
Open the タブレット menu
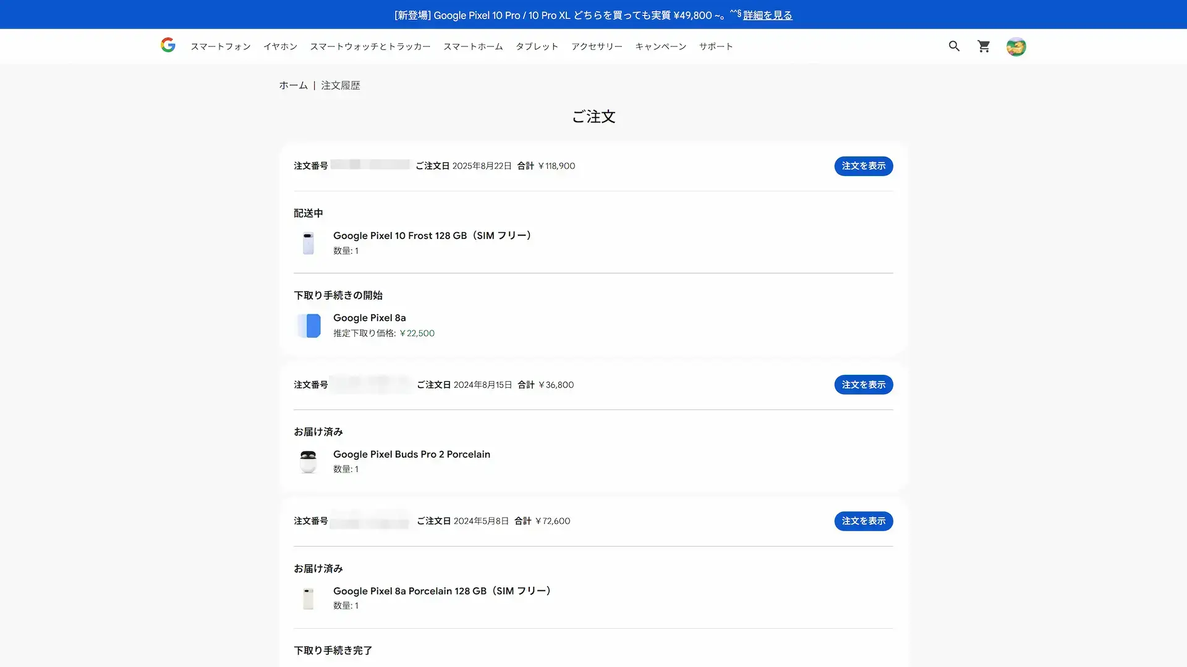(536, 46)
